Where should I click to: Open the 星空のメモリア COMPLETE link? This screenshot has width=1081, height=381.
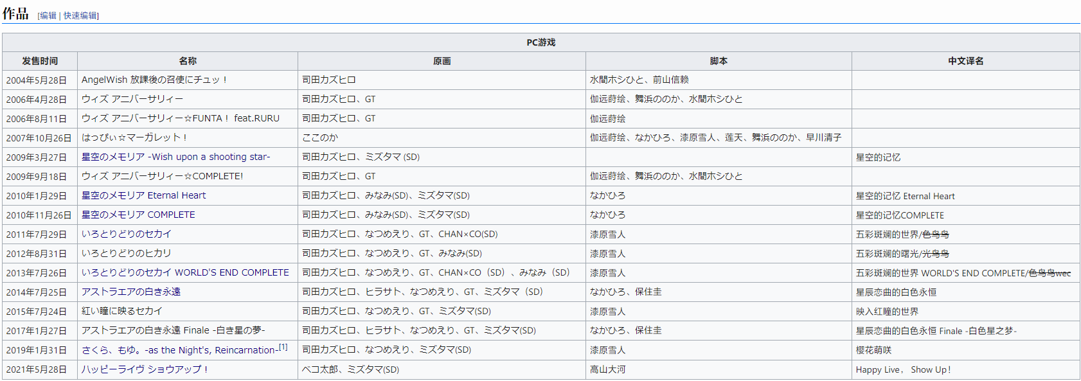[138, 215]
